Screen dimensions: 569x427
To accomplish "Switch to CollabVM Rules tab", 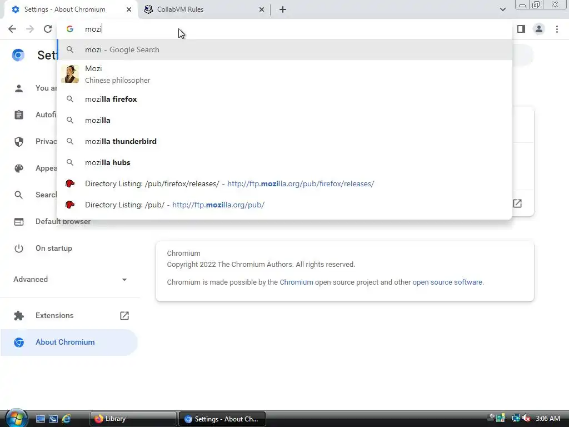I will tap(204, 9).
